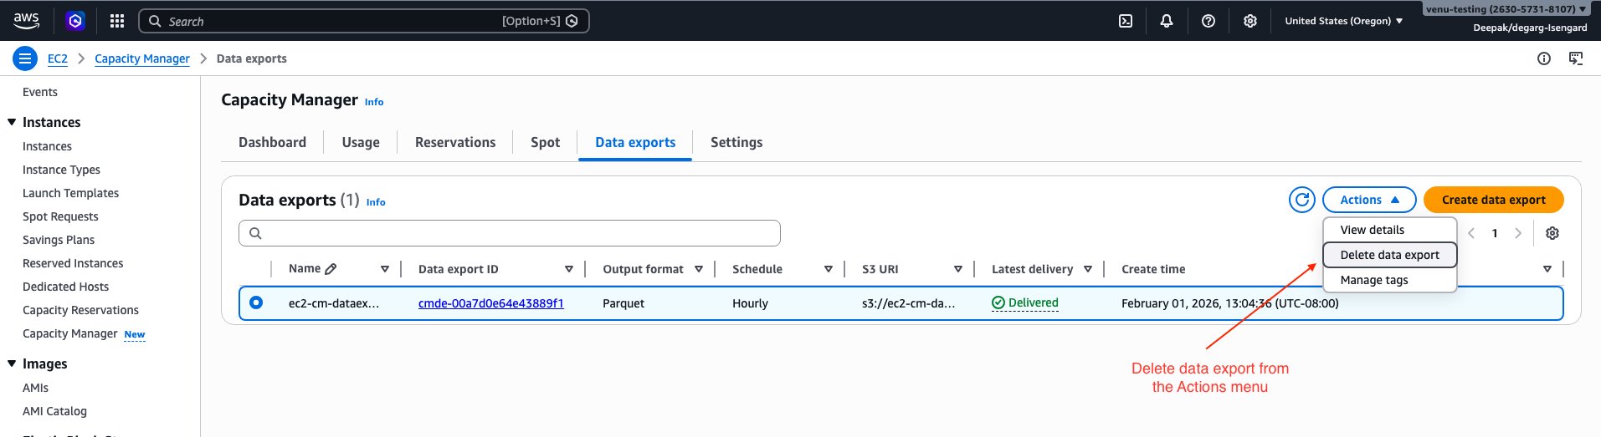Screen dimensions: 1601x437
Task: Open console settings gear in top bar
Action: (1250, 21)
